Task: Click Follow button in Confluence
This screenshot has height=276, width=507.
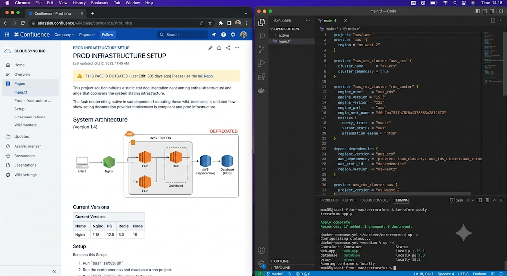Action: click(107, 35)
